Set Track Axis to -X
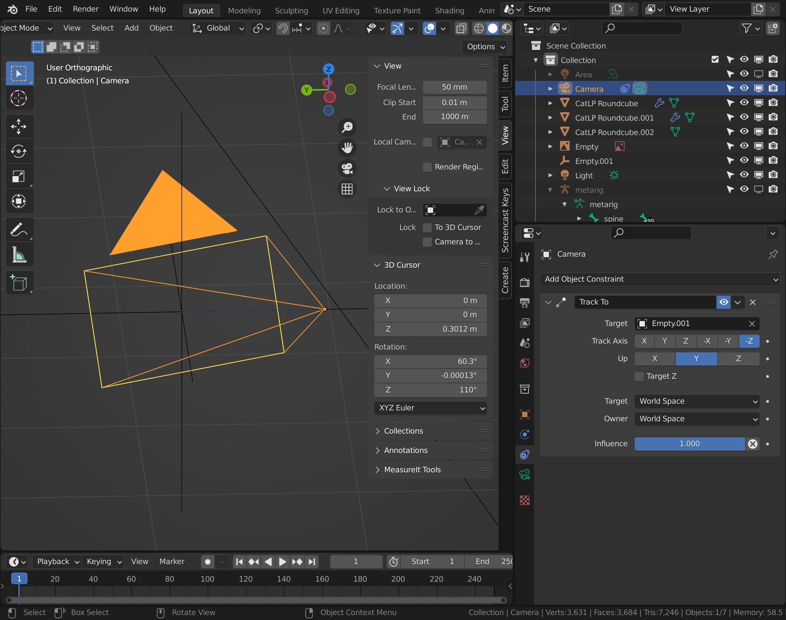Viewport: 786px width, 620px height. tap(707, 341)
